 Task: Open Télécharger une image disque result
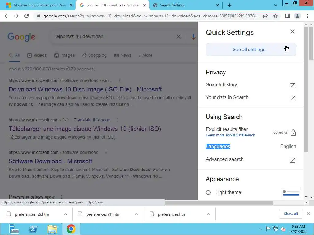coord(85,129)
